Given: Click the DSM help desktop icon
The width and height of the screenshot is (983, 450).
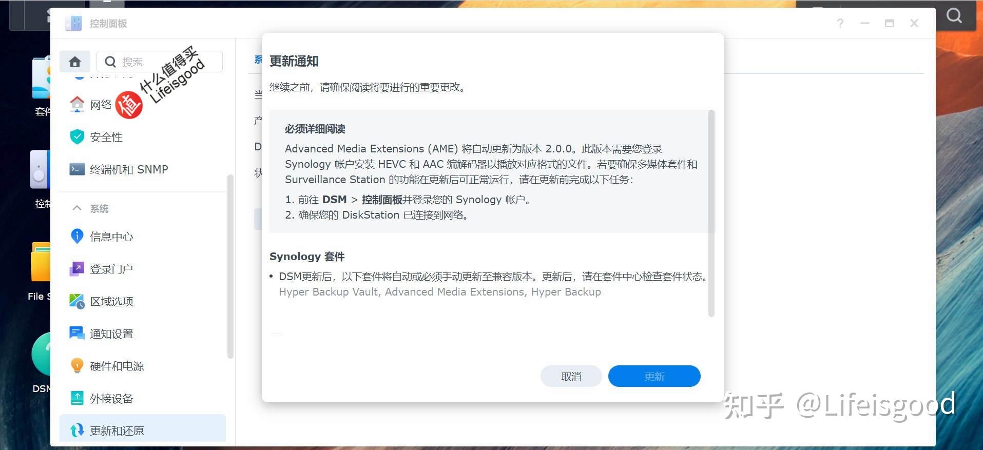Looking at the screenshot, I should [41, 355].
